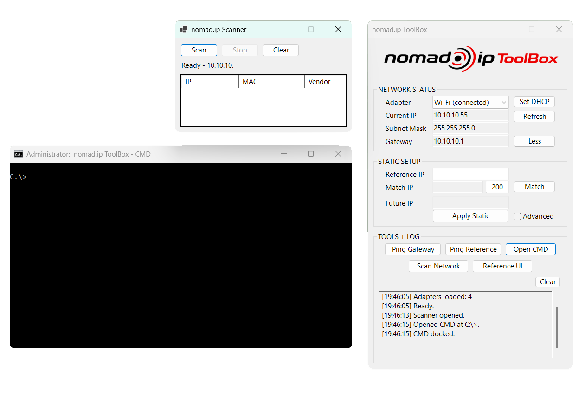The height and width of the screenshot is (398, 585).
Task: Click the Administrator CMD title text
Action: (x=89, y=154)
